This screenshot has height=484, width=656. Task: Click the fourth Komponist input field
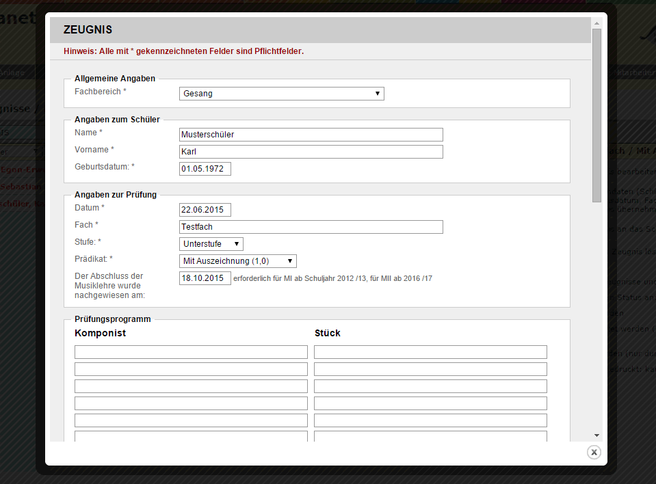192,403
